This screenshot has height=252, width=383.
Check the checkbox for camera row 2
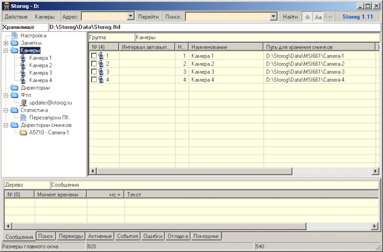94,64
